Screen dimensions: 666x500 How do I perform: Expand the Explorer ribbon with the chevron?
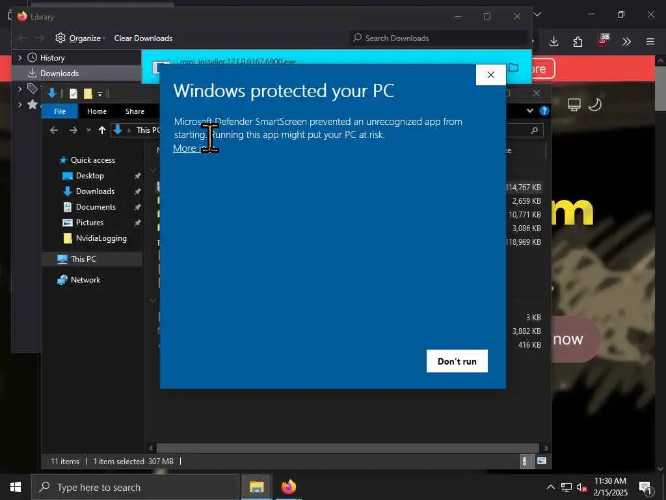(x=529, y=111)
